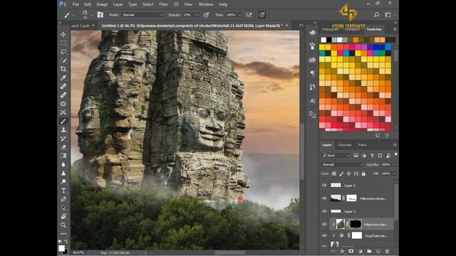Screen dimensions: 456x256
Task: Open layer Fill dropdown arrow
Action: 395,174
